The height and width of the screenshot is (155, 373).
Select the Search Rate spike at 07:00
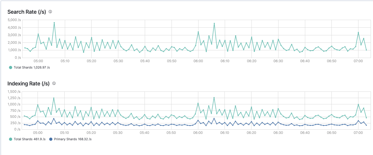click(358, 32)
